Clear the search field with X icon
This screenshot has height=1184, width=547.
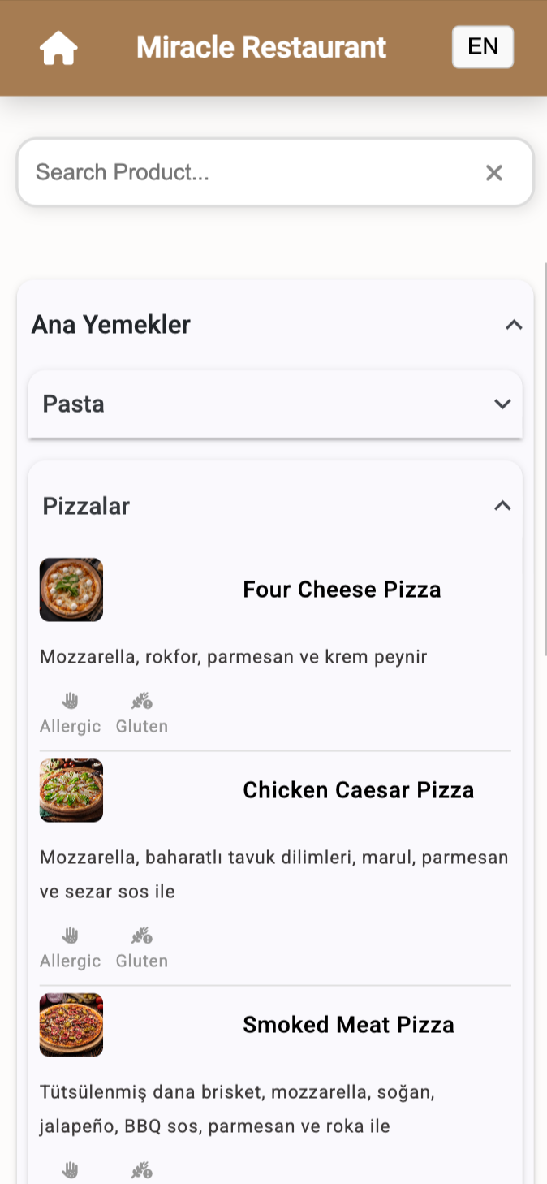pyautogui.click(x=493, y=172)
